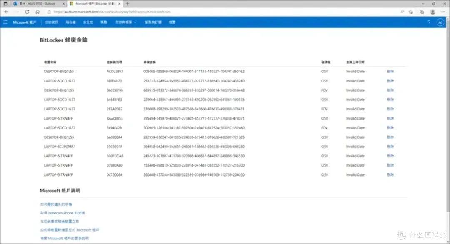Open the 裝置 navigation item
The height and width of the screenshot is (244, 450).
pos(172,22)
